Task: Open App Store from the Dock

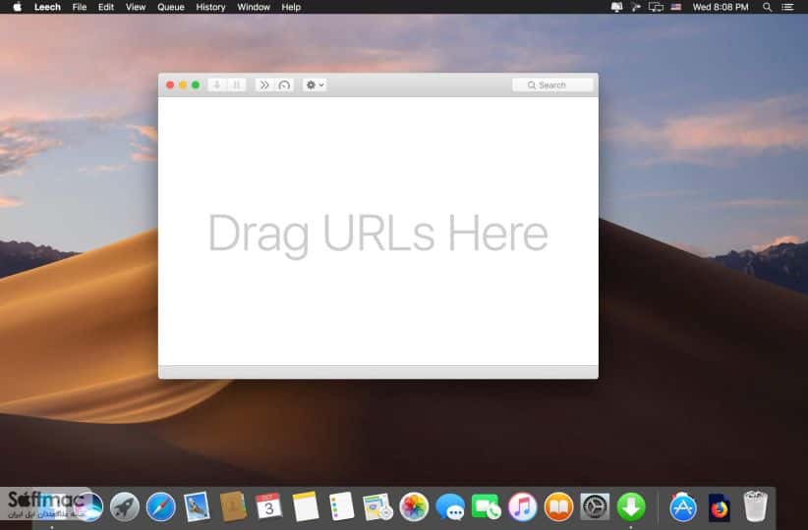Action: point(683,506)
